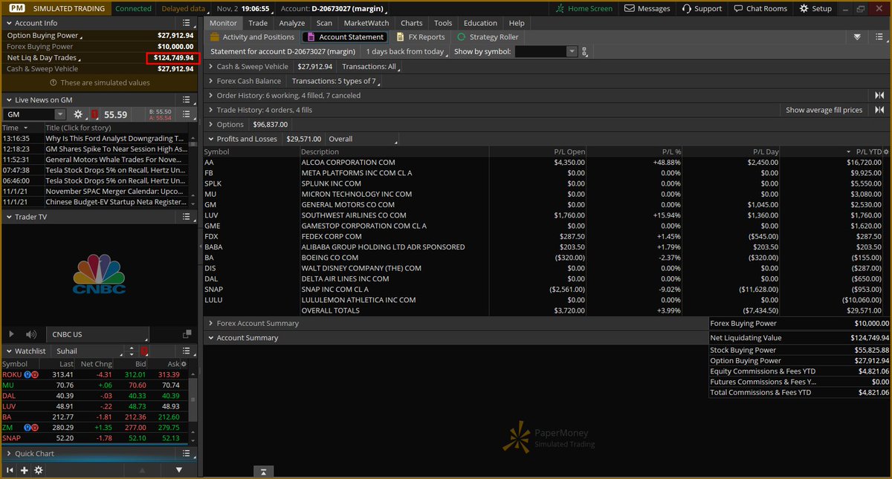The image size is (892, 479).
Task: Collapse Order History columns icon
Action: [x=879, y=95]
